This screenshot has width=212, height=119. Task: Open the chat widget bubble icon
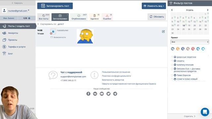(x=205, y=112)
